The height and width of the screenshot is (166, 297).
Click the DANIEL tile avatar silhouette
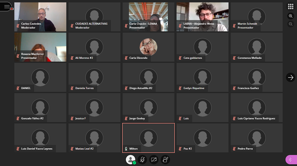(x=40, y=77)
